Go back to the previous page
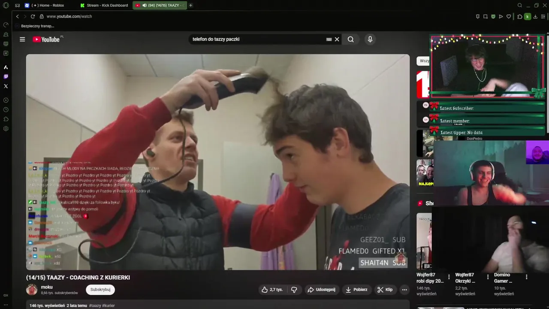Screen dimensions: 549x309 coord(18,16)
